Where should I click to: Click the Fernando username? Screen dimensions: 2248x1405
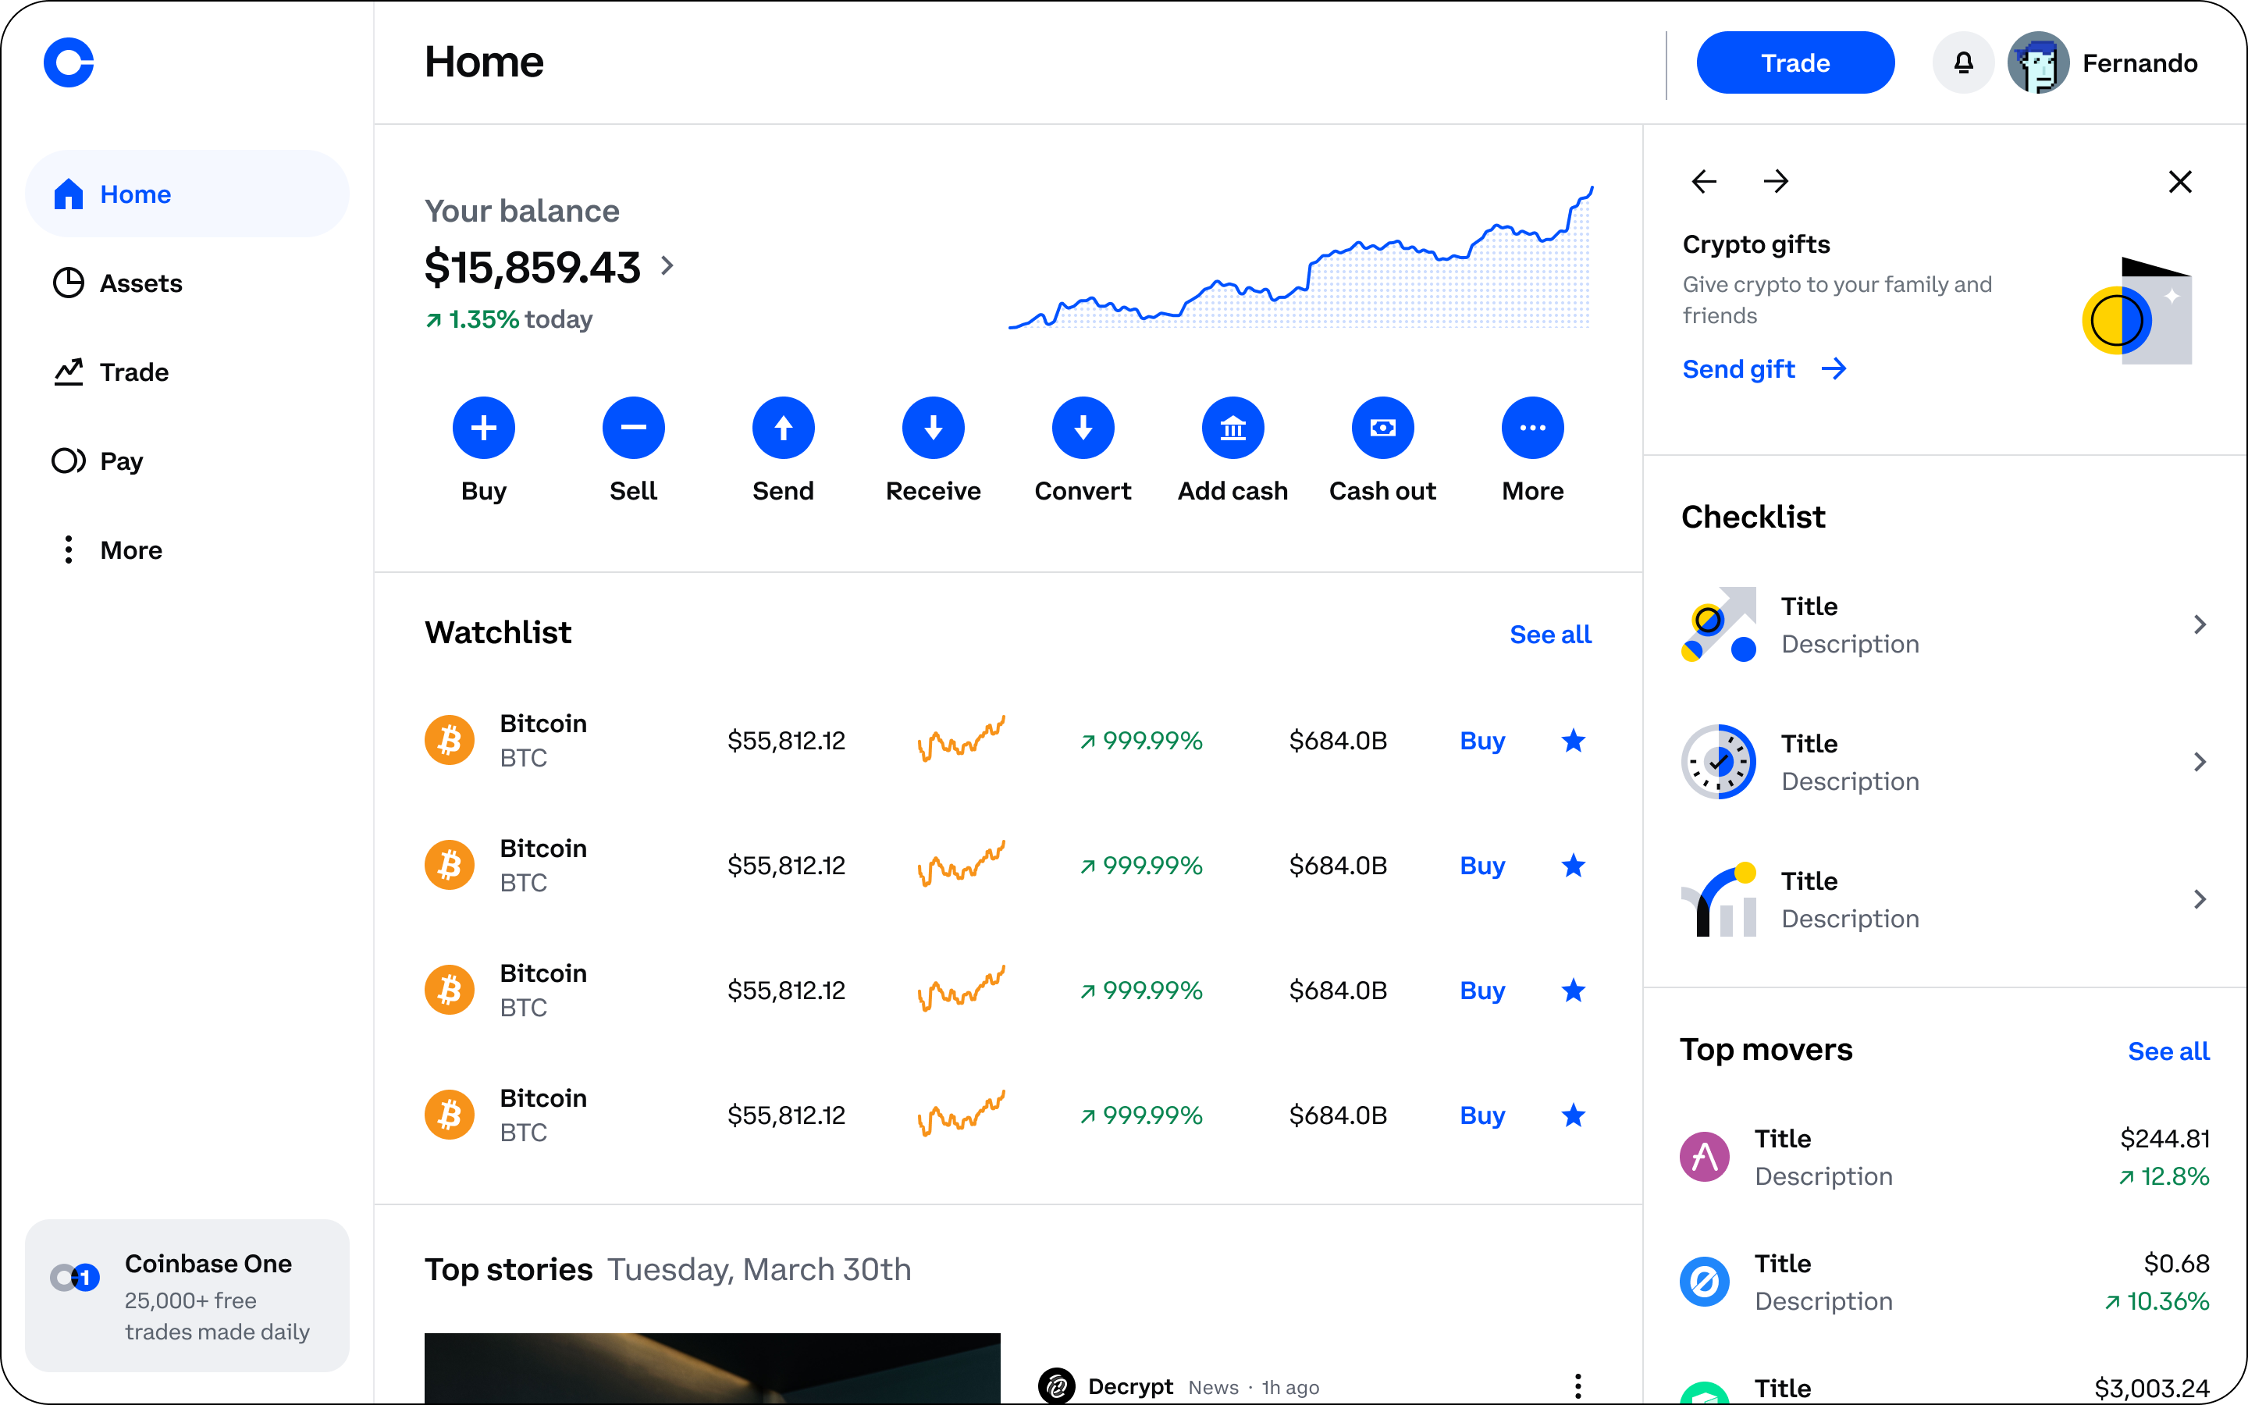click(x=2140, y=62)
